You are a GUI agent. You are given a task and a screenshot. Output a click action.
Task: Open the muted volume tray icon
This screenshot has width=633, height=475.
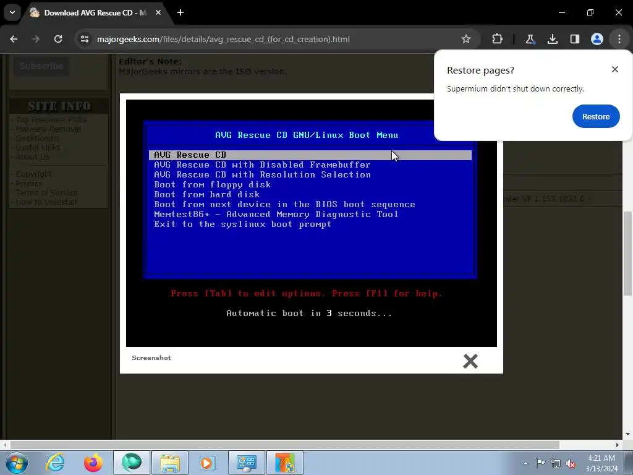pyautogui.click(x=571, y=463)
